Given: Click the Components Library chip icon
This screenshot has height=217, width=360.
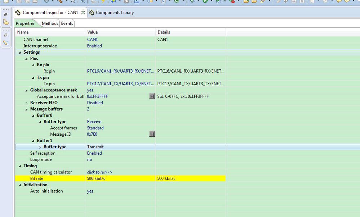Looking at the screenshot, I should click(92, 13).
